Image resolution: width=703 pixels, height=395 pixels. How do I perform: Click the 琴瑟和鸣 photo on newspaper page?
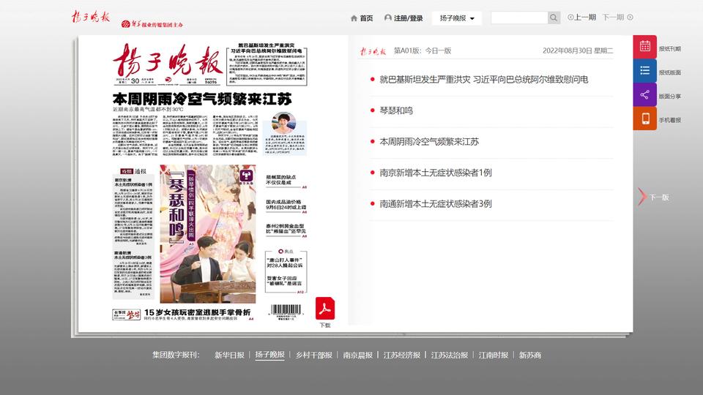coord(207,234)
